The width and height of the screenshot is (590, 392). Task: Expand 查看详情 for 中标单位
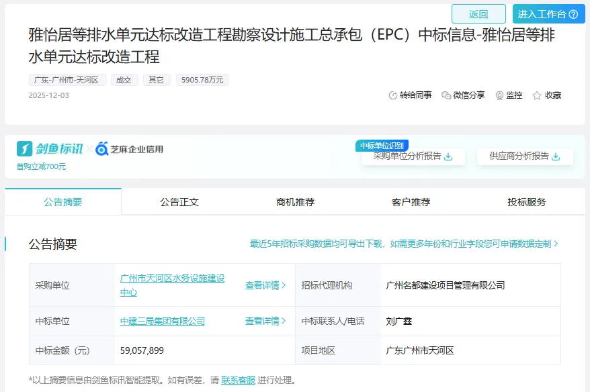pos(265,322)
